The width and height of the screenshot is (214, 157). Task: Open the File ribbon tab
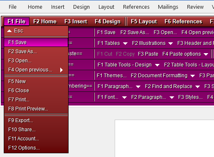12,7
